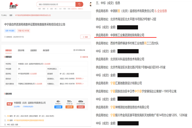Switch to the 摘要信息 tab
Viewport: 192px width, 128px height.
(9, 50)
